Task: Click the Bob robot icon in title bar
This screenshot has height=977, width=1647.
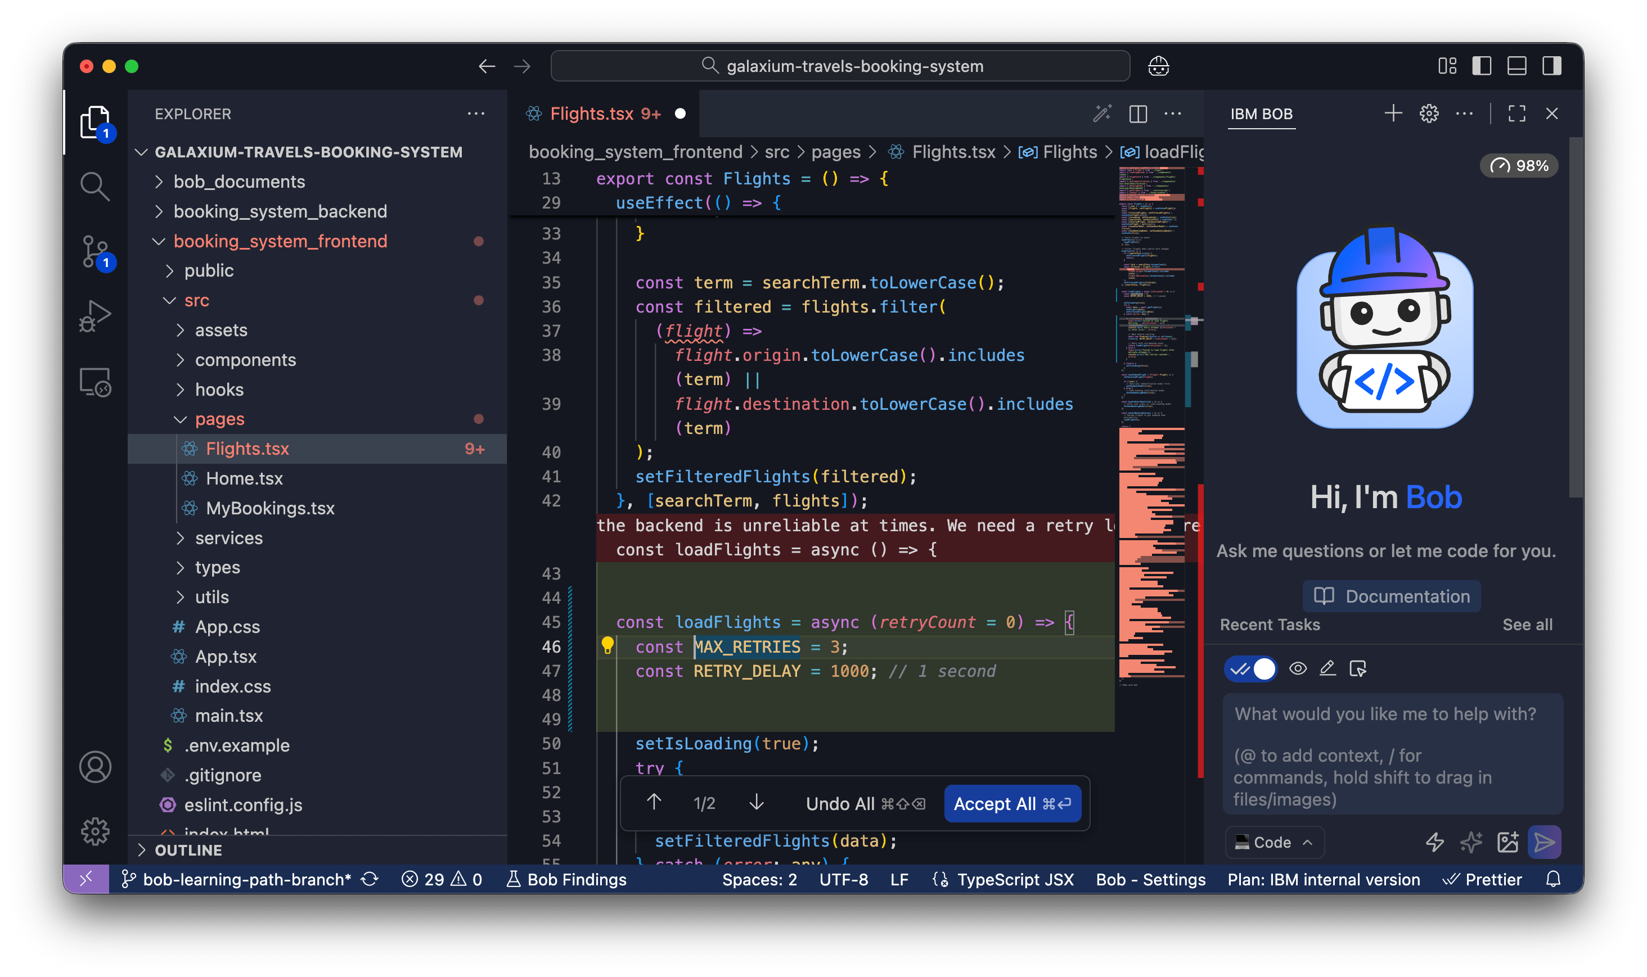Action: pyautogui.click(x=1158, y=66)
